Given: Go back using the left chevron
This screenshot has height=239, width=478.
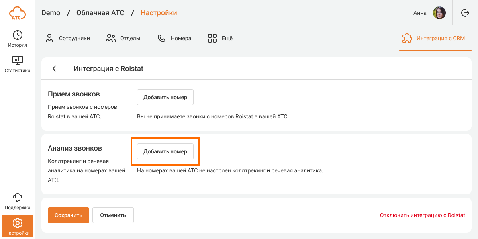Looking at the screenshot, I should point(54,69).
